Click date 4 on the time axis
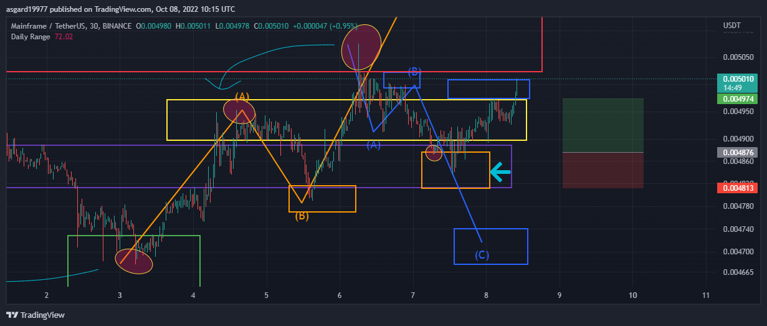Viewport: 767px width, 326px height. click(x=193, y=295)
